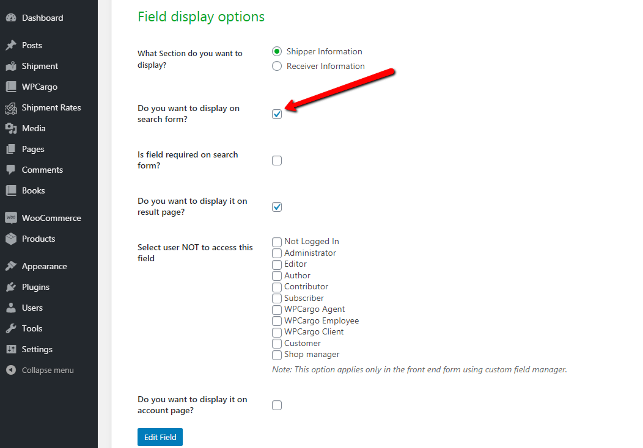
Task: Select the Receiver Information radio button
Action: tap(277, 66)
